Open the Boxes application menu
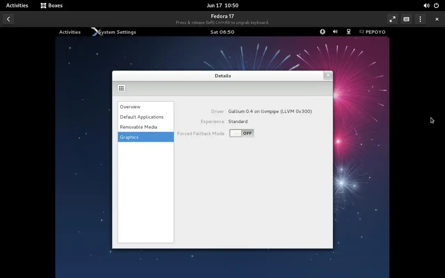Image resolution: width=445 pixels, height=278 pixels. (x=52, y=6)
